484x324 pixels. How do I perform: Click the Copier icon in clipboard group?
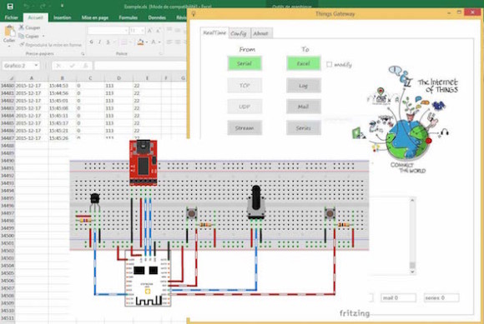tap(22, 37)
